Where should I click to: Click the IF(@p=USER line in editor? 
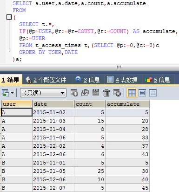click(98, 31)
